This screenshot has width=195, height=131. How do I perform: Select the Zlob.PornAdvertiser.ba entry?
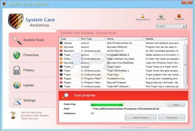click(x=119, y=43)
